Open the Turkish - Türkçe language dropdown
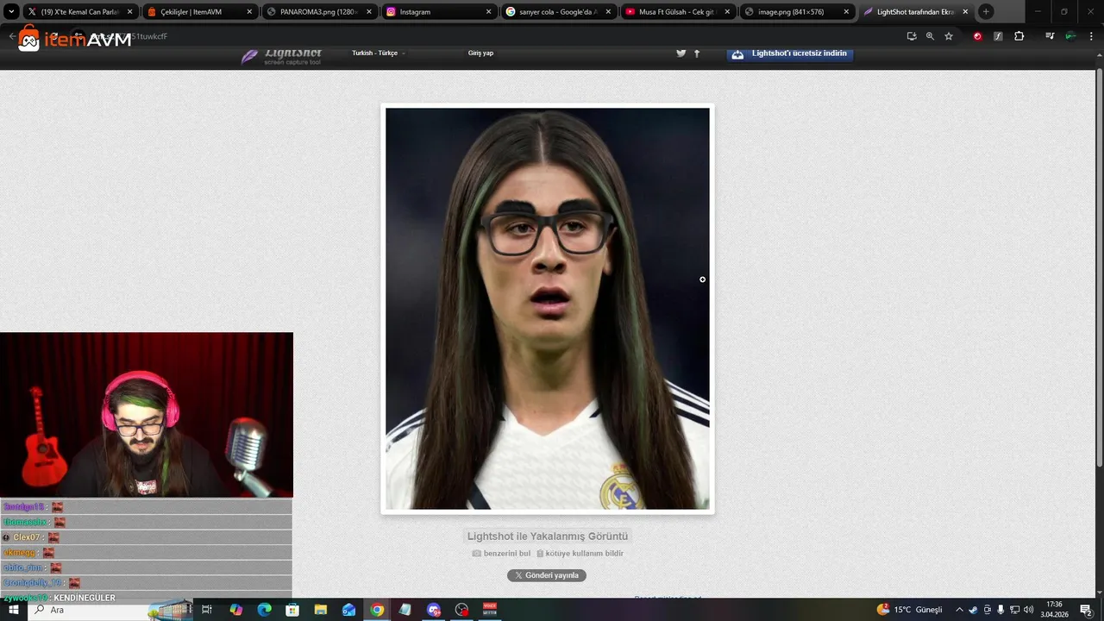The image size is (1104, 621). pos(378,53)
